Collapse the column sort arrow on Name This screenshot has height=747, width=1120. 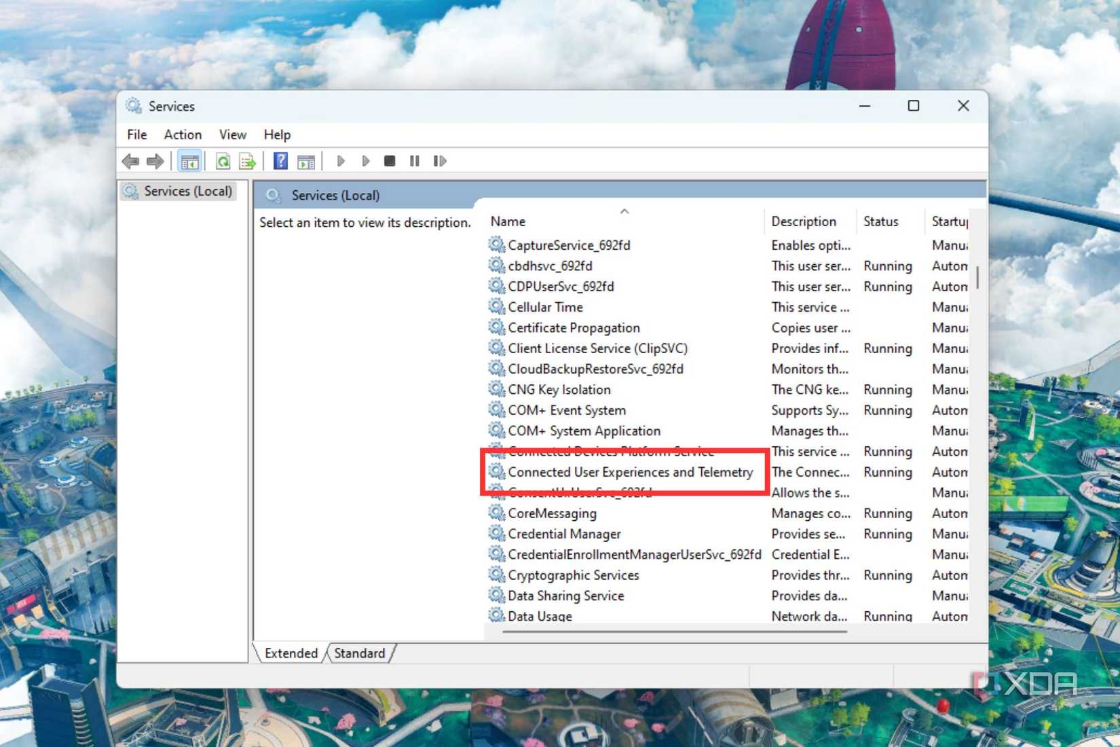624,211
